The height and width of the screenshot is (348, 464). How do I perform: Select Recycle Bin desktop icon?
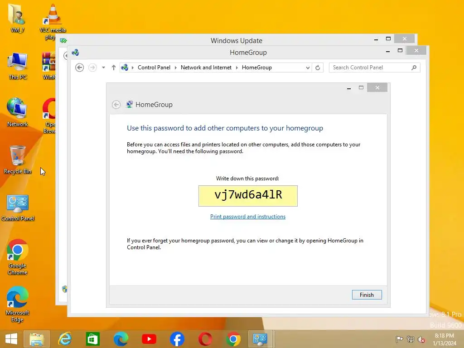pyautogui.click(x=18, y=159)
